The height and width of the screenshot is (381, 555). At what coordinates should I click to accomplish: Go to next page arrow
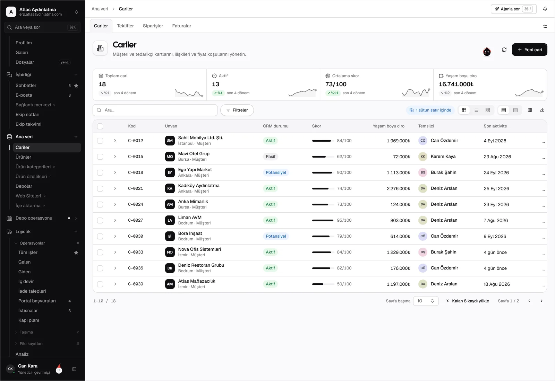[541, 301]
